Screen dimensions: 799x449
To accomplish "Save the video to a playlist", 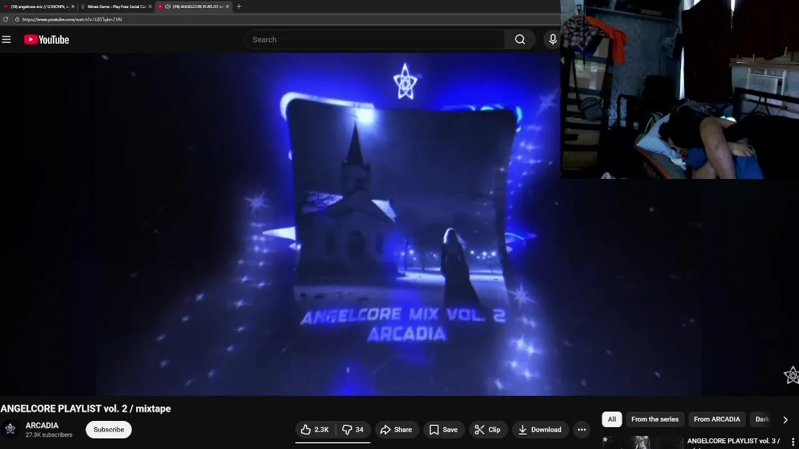I will click(x=443, y=430).
